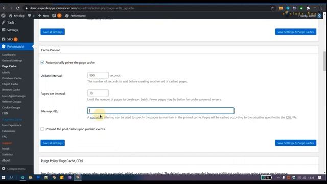Open User Agent Groups submenu

point(14,96)
